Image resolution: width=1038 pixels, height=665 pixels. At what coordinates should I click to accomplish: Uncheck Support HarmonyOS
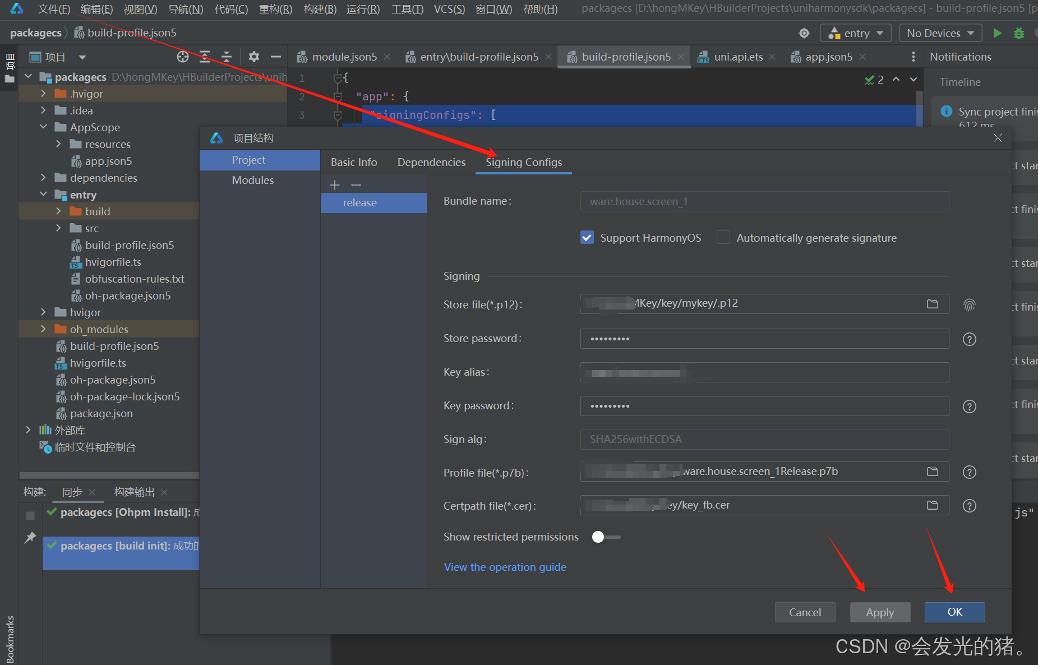pos(587,238)
